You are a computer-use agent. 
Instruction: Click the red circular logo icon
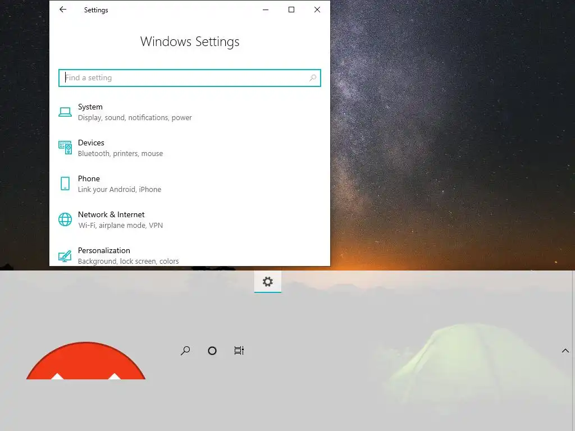pos(86,361)
